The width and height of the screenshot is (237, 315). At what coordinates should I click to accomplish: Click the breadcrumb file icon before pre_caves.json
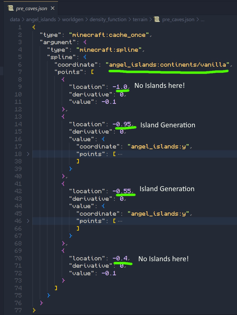pyautogui.click(x=157, y=19)
